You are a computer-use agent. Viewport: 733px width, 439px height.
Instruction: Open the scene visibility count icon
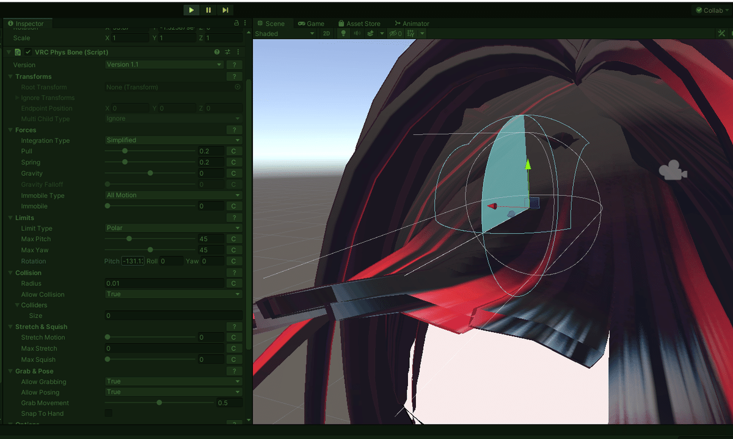394,34
